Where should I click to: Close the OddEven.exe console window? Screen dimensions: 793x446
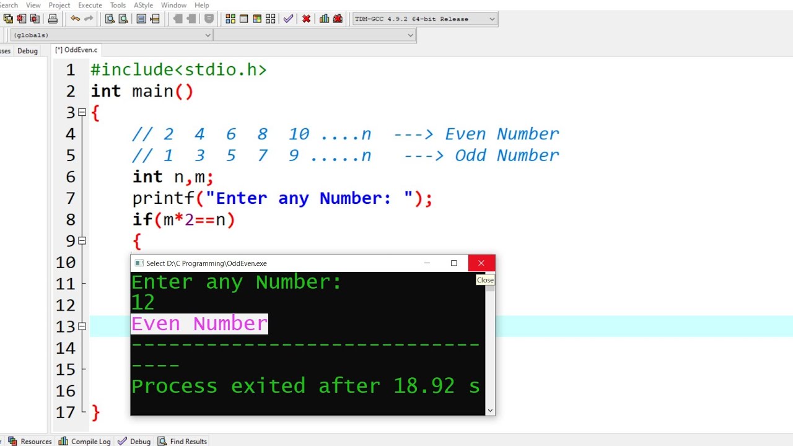click(481, 263)
